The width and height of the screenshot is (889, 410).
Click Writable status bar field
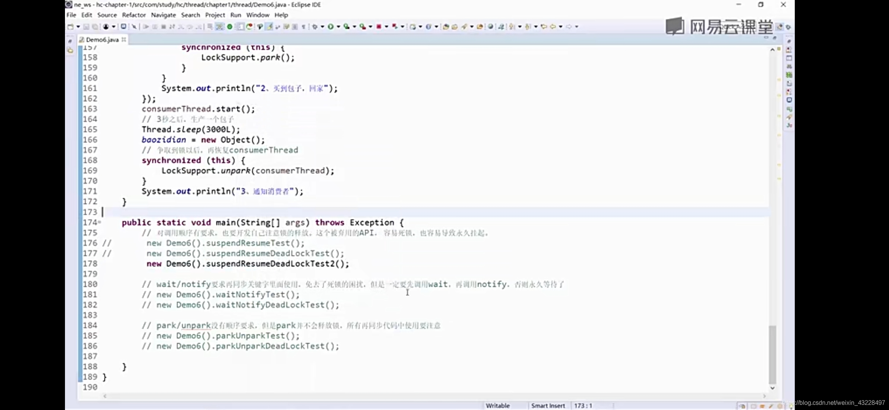498,405
